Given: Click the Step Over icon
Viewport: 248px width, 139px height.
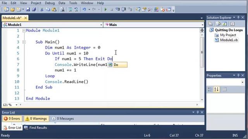Looking at the screenshot, I should point(124,10).
